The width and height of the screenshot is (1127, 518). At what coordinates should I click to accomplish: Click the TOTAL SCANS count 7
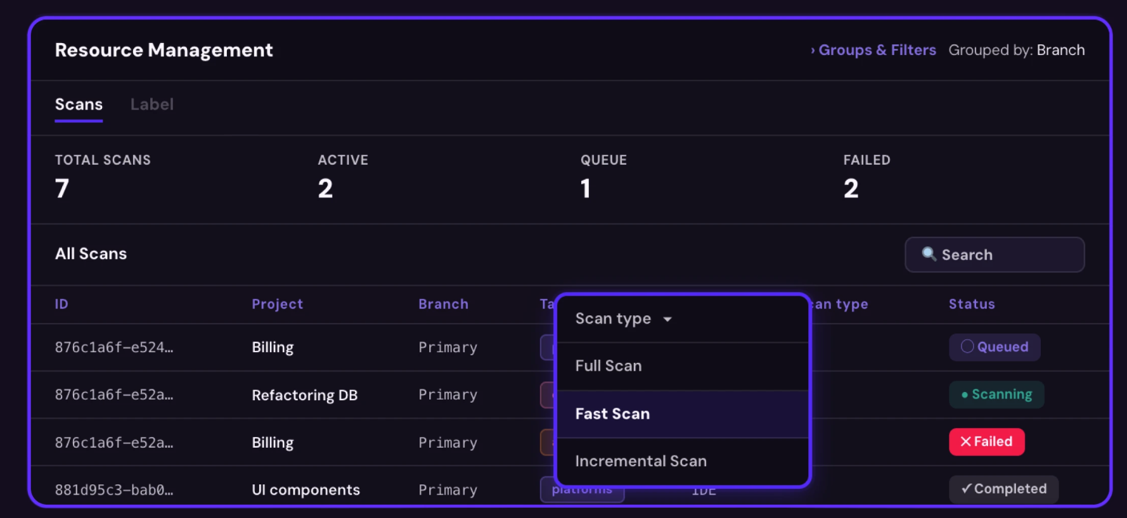[62, 188]
